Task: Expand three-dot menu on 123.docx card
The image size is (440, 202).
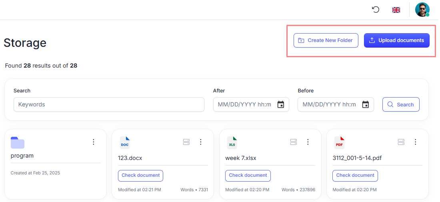Action: (x=201, y=142)
